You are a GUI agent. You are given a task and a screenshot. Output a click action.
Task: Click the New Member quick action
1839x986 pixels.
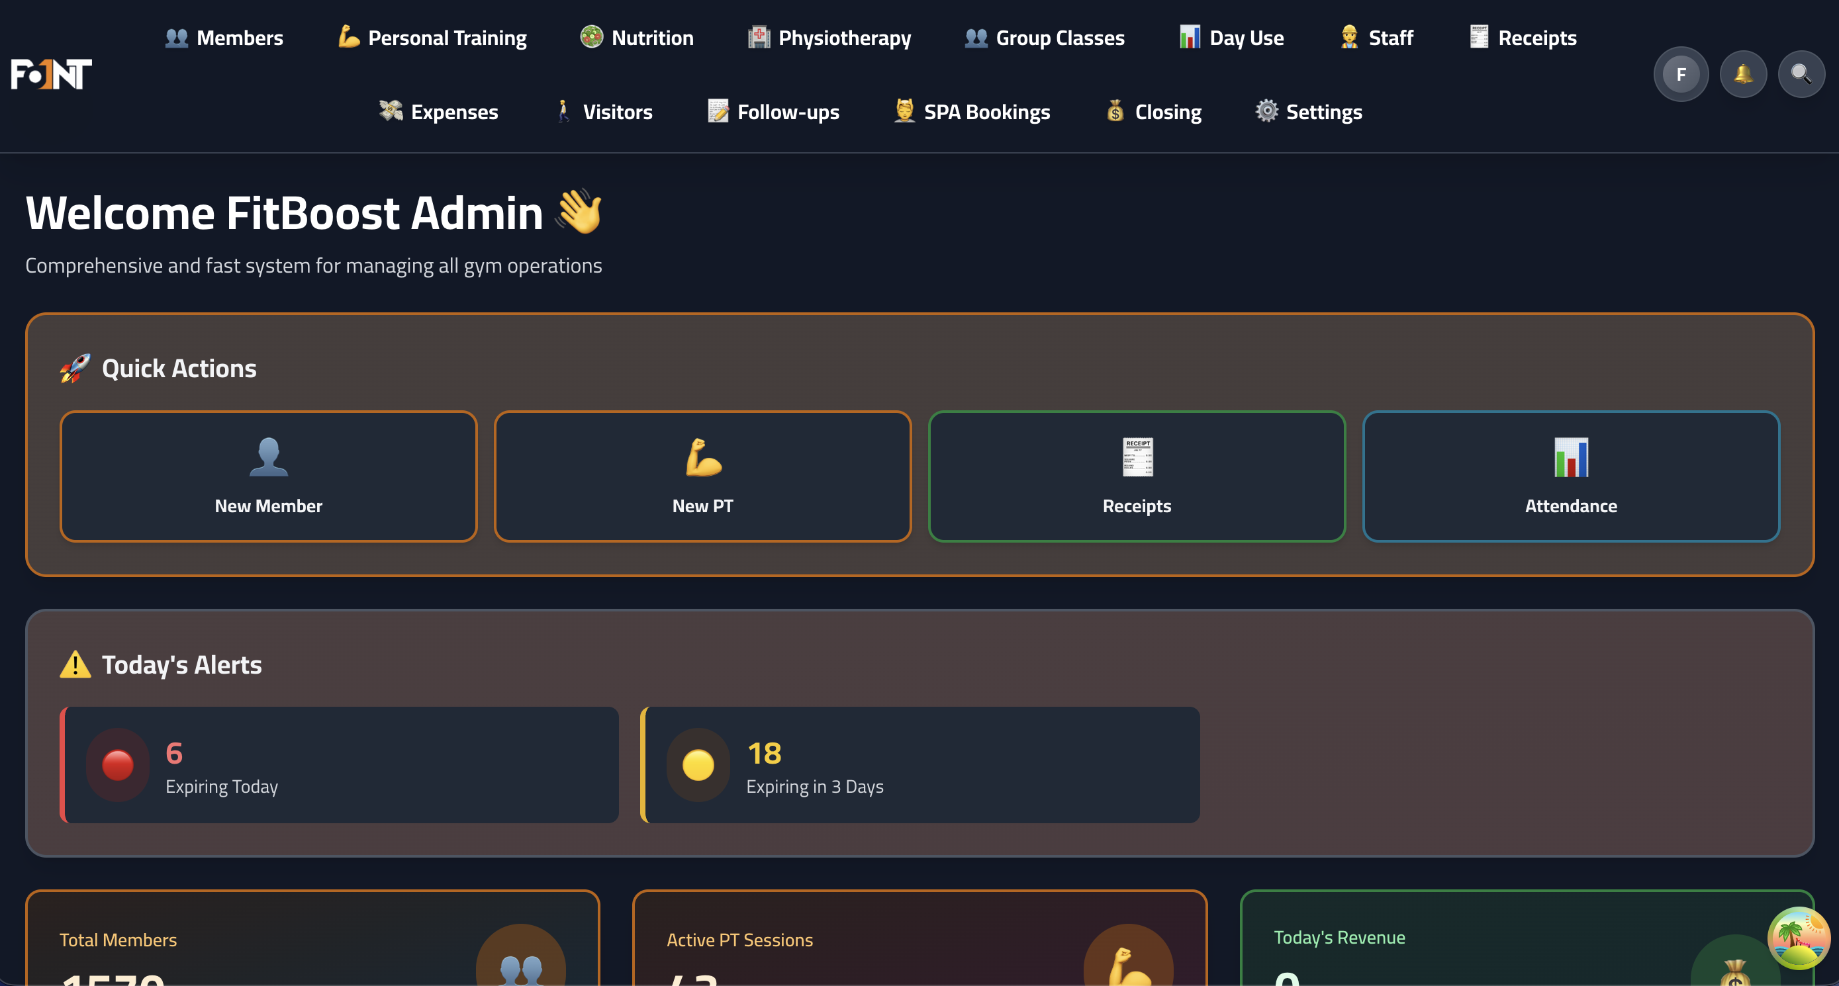(267, 476)
